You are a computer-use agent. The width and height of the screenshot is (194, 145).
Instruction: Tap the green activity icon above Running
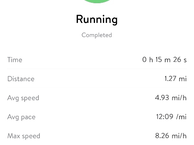pos(97,1)
